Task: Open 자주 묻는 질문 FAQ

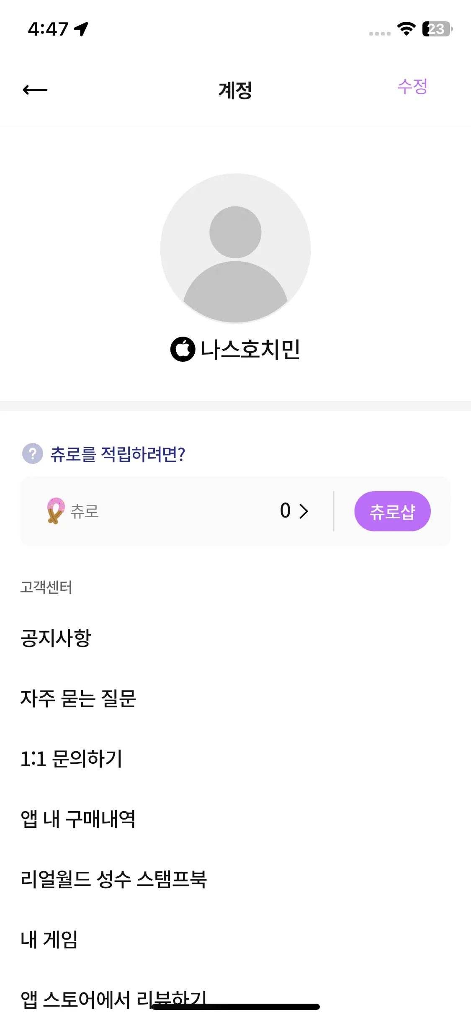Action: coord(78,698)
